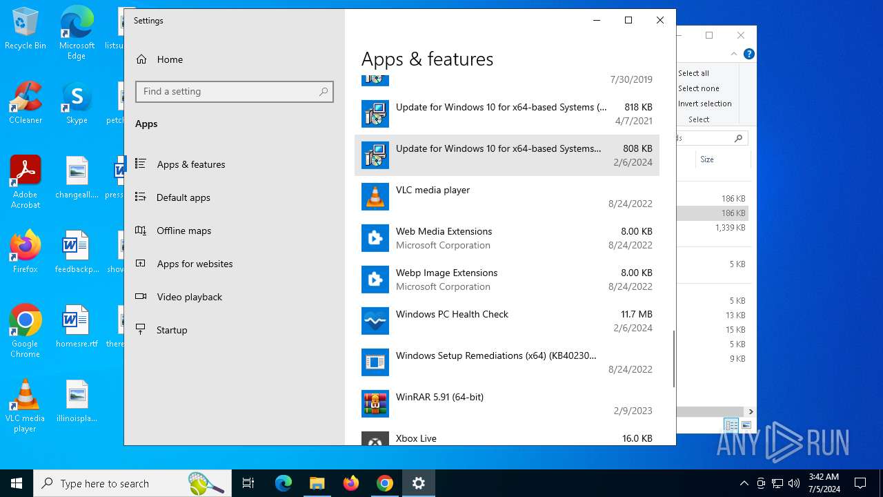Open Skype desktop shortcut
Image resolution: width=883 pixels, height=497 pixels.
[x=77, y=102]
